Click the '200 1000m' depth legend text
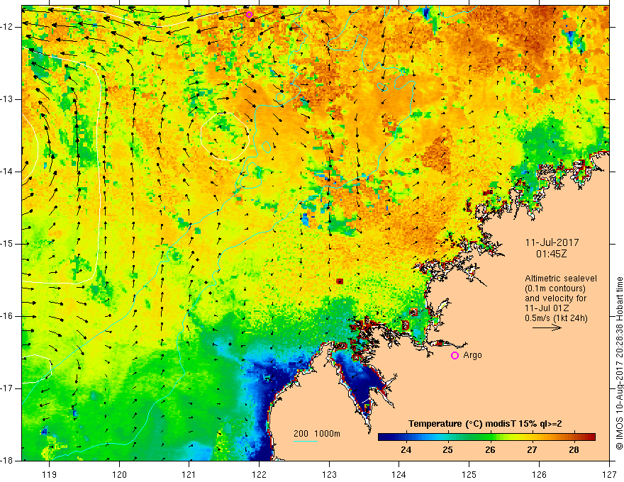The image size is (624, 482). click(317, 434)
